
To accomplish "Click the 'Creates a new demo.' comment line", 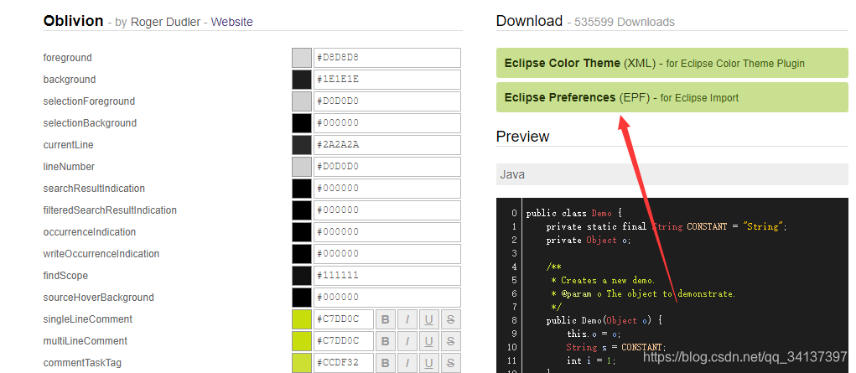I will [x=603, y=280].
